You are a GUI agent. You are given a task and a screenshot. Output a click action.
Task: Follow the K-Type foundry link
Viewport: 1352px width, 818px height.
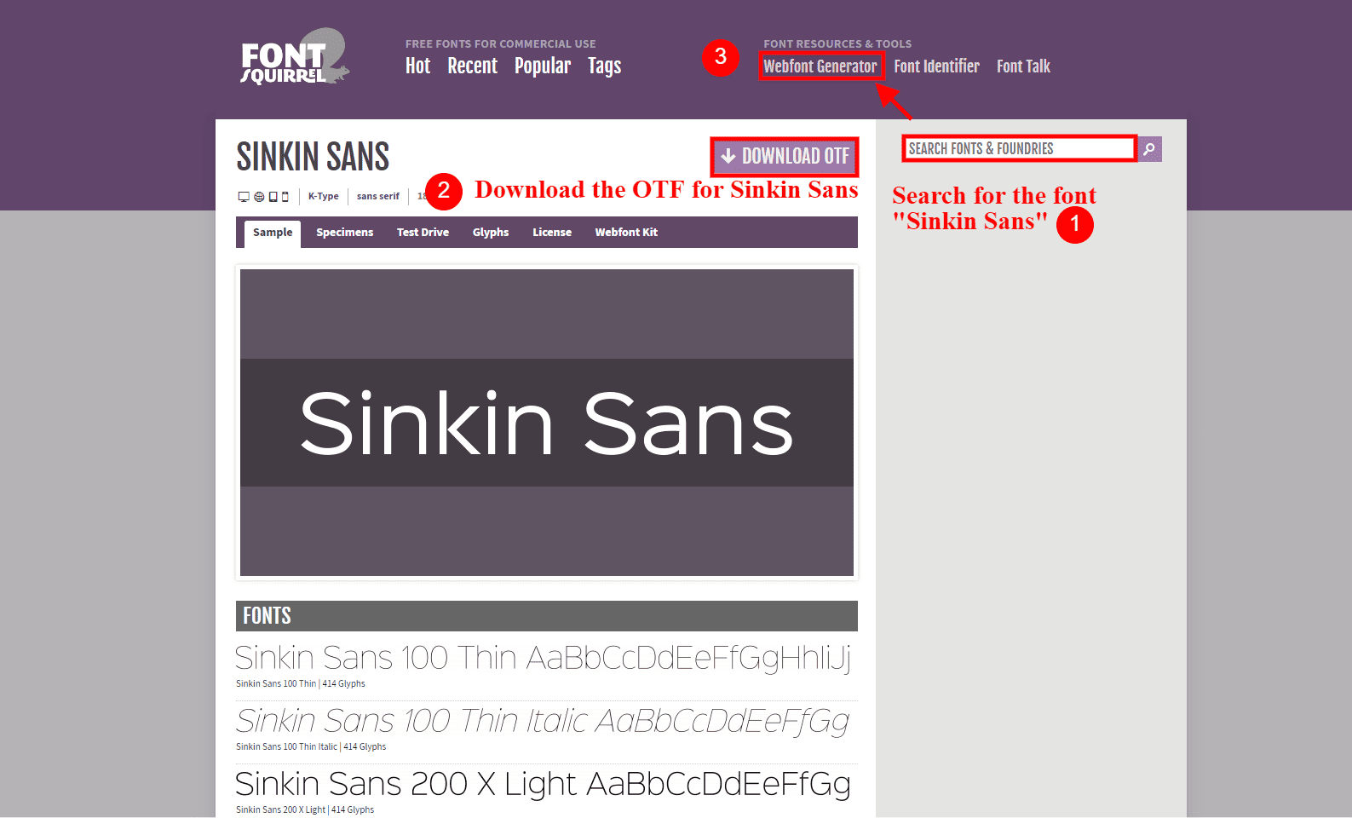[x=323, y=196]
